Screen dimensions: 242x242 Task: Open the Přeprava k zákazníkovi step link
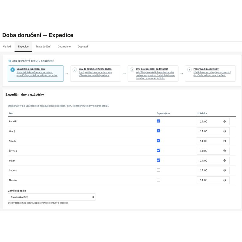(206, 69)
